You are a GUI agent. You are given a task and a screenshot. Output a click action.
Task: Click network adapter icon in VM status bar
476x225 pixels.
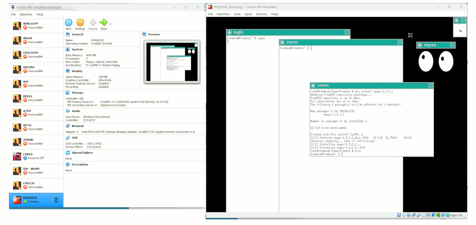414,215
